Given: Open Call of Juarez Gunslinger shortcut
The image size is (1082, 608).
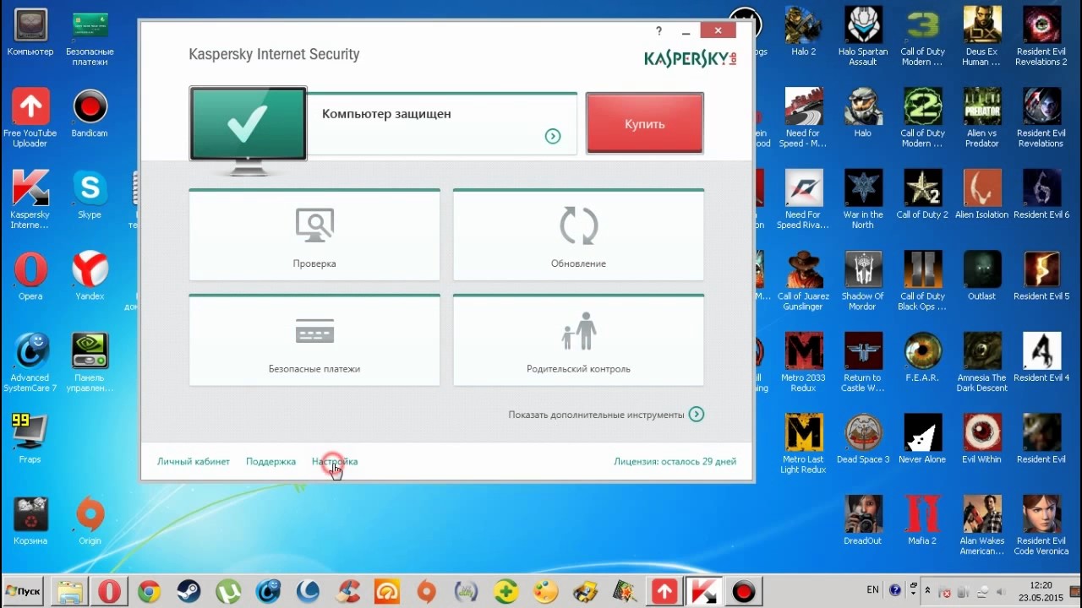Looking at the screenshot, I should (x=804, y=281).
